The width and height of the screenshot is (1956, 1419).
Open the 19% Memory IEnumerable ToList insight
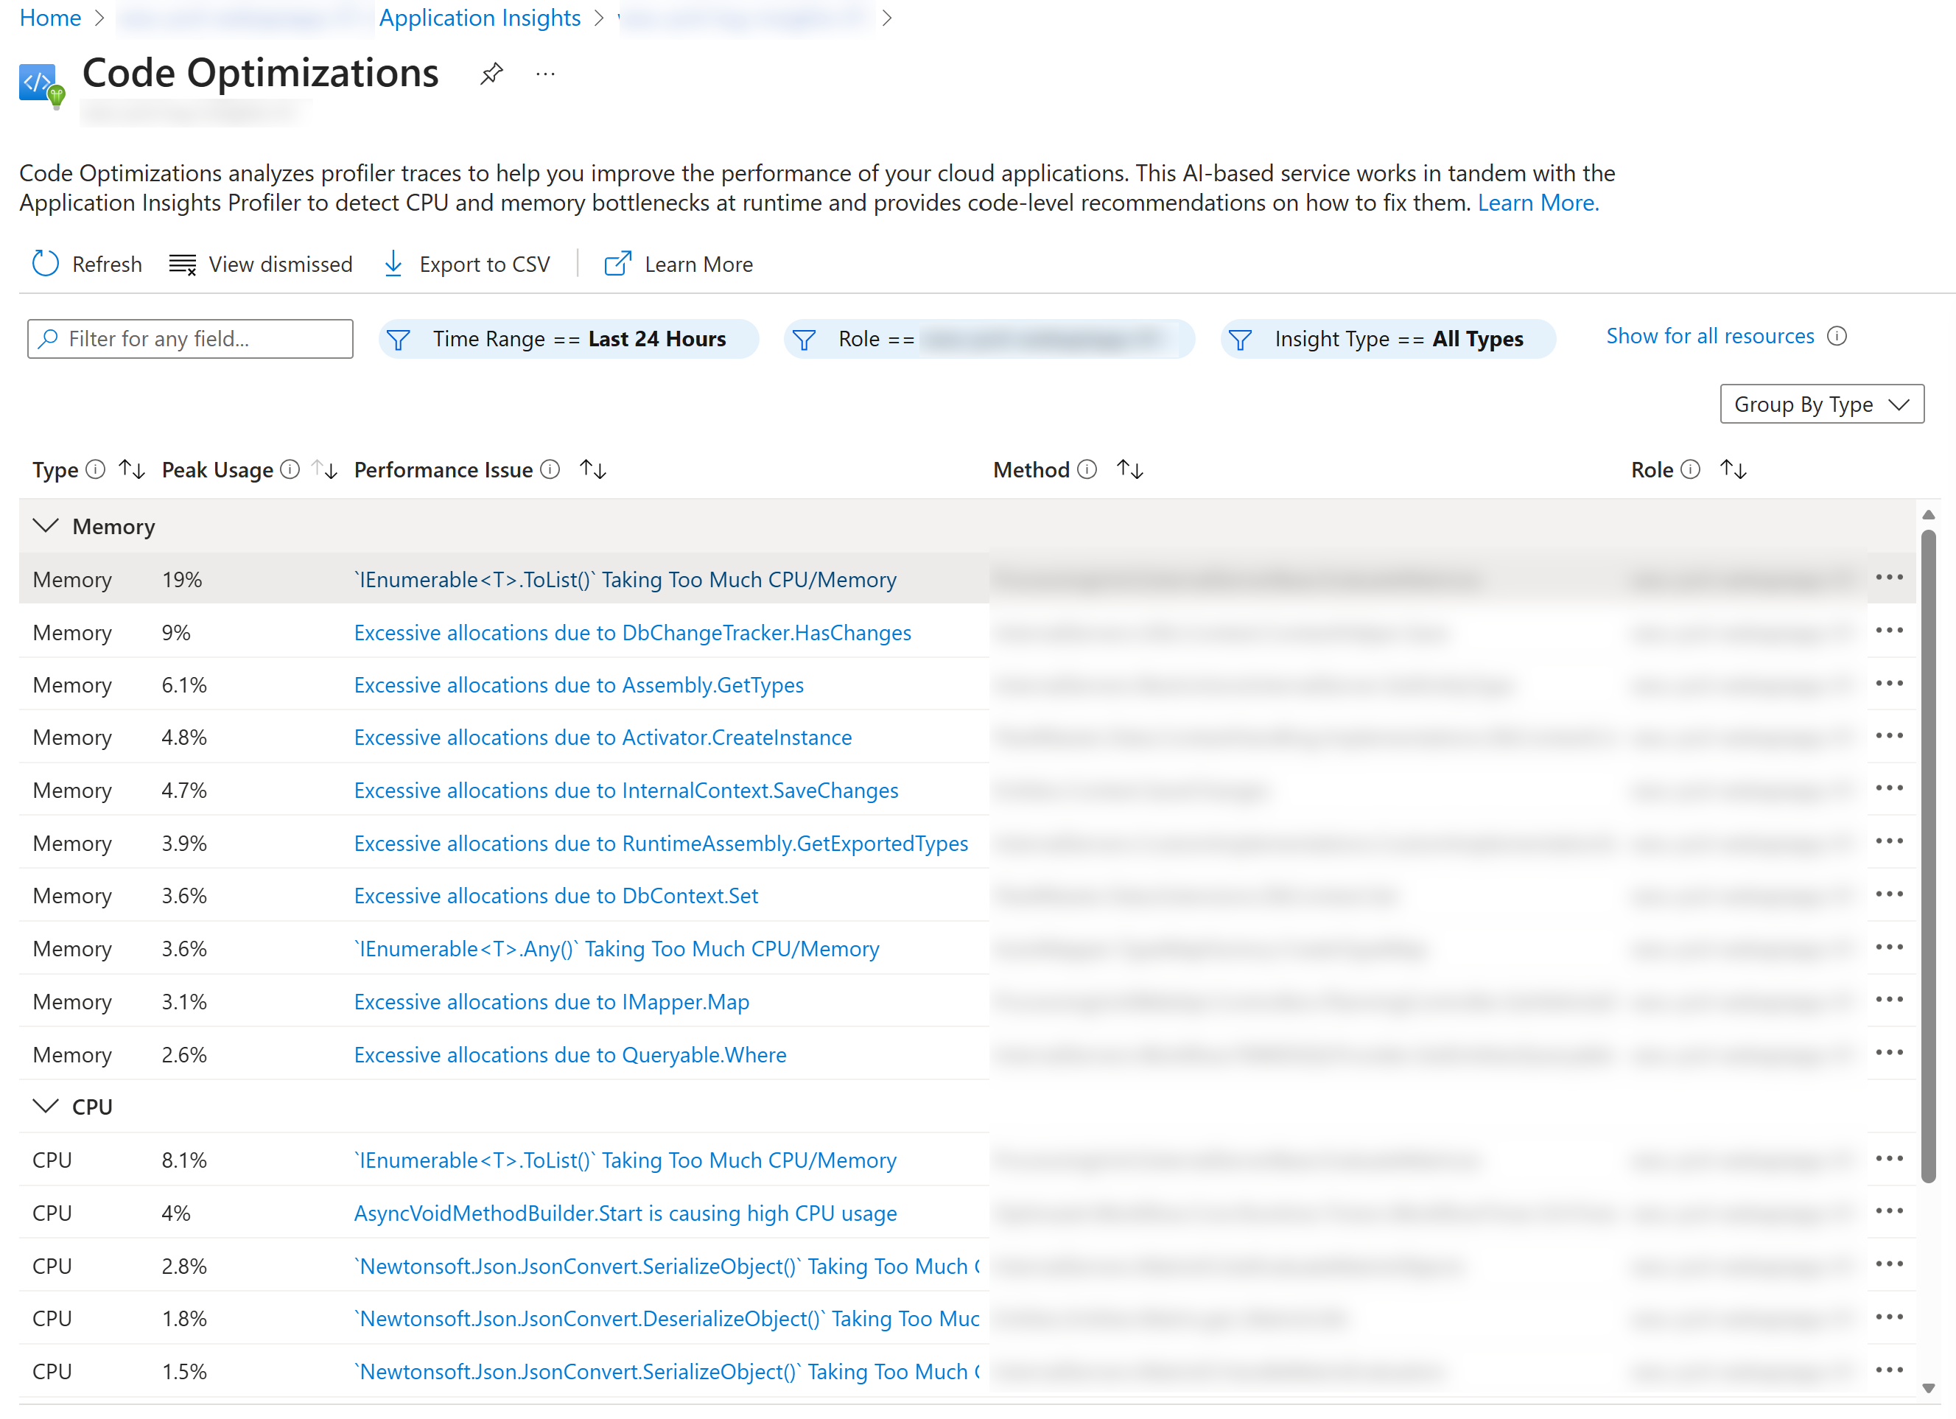[x=625, y=580]
